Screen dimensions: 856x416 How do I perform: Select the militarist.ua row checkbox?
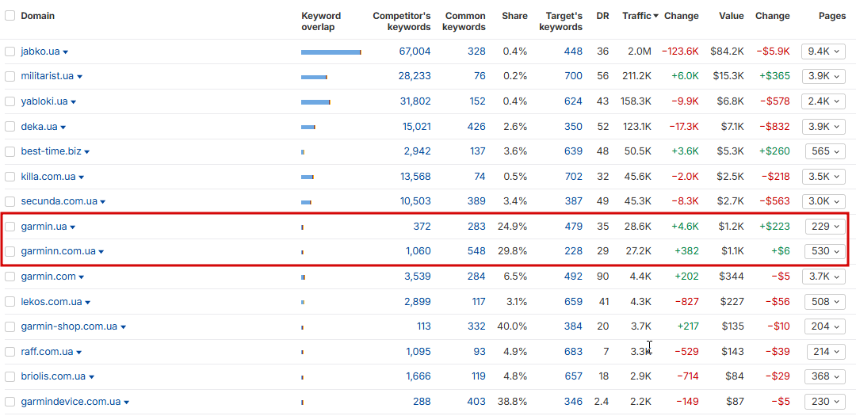(10, 76)
